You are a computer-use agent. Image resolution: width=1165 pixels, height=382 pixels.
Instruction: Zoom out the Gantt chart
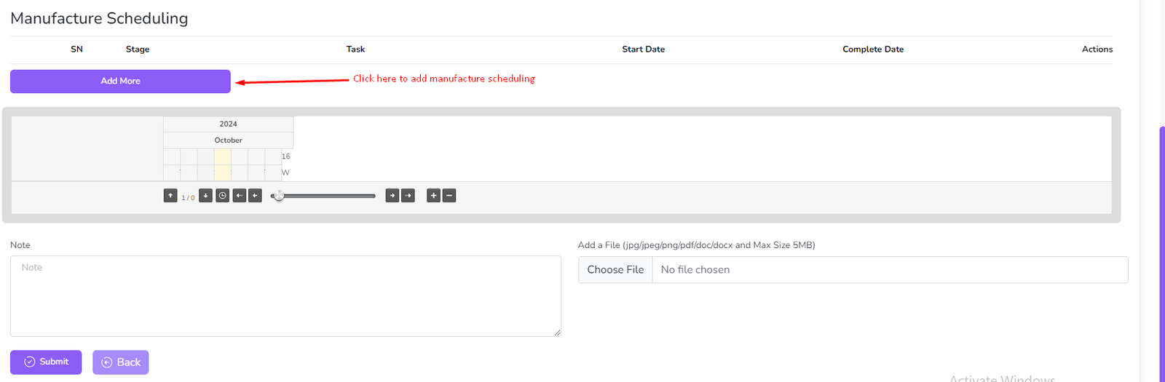pos(449,196)
